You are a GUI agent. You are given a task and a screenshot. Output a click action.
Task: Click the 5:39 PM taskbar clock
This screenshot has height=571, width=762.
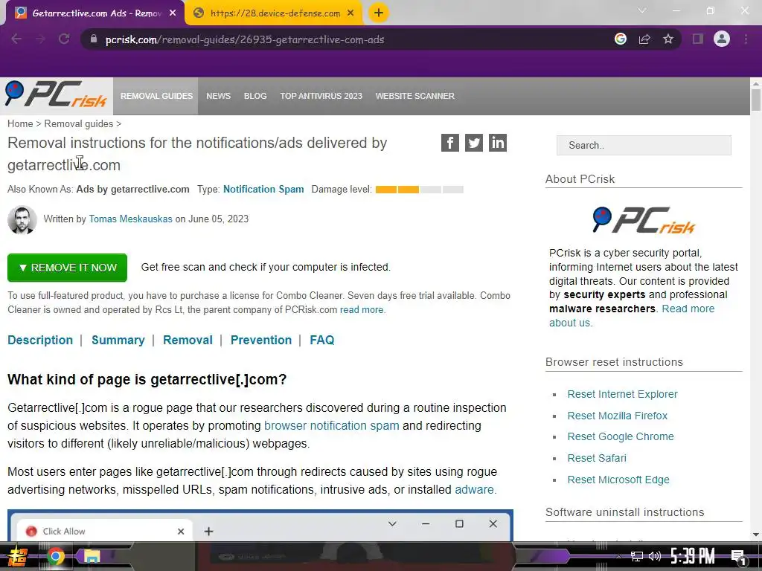693,556
